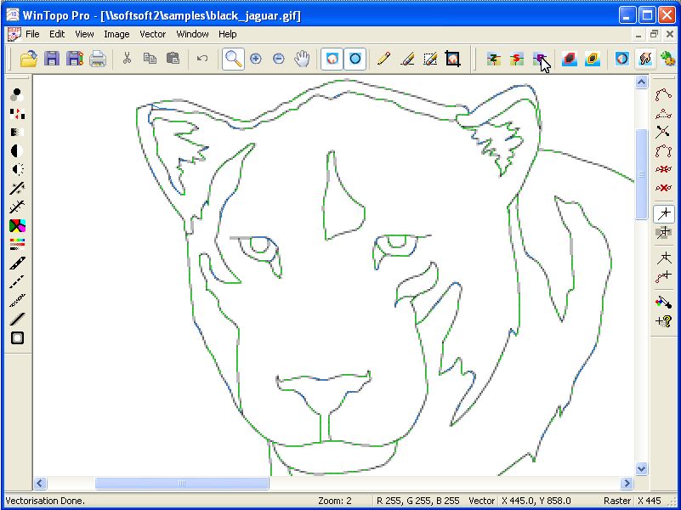Image resolution: width=681 pixels, height=510 pixels.
Task: Click the zoom in plus icon
Action: pyautogui.click(x=255, y=59)
